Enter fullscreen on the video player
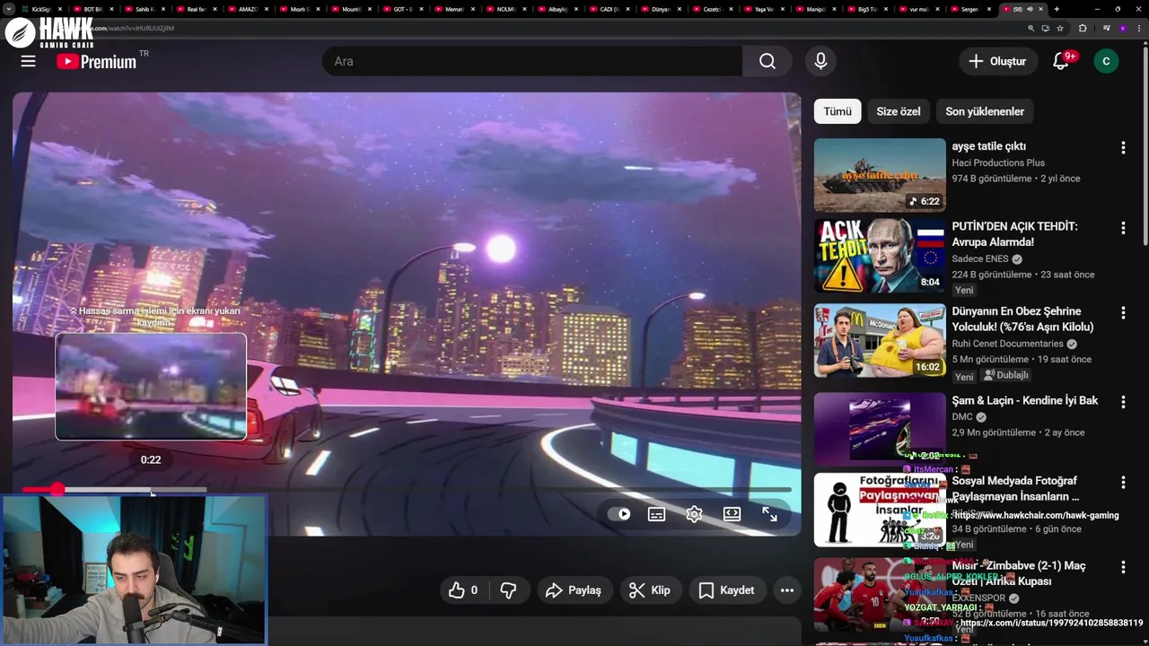This screenshot has width=1149, height=646. pos(769,514)
